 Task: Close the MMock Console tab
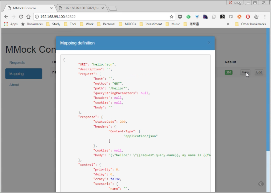pyautogui.click(x=51, y=8)
